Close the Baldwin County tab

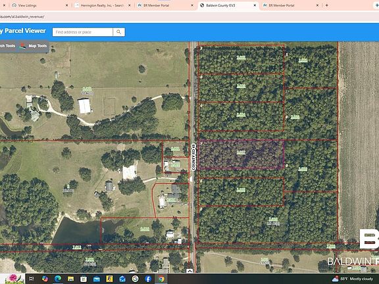pos(255,5)
